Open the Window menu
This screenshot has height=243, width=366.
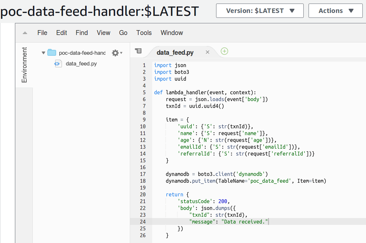pyautogui.click(x=172, y=32)
